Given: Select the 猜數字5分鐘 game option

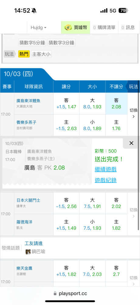Looking at the screenshot, I should pos(32,43).
